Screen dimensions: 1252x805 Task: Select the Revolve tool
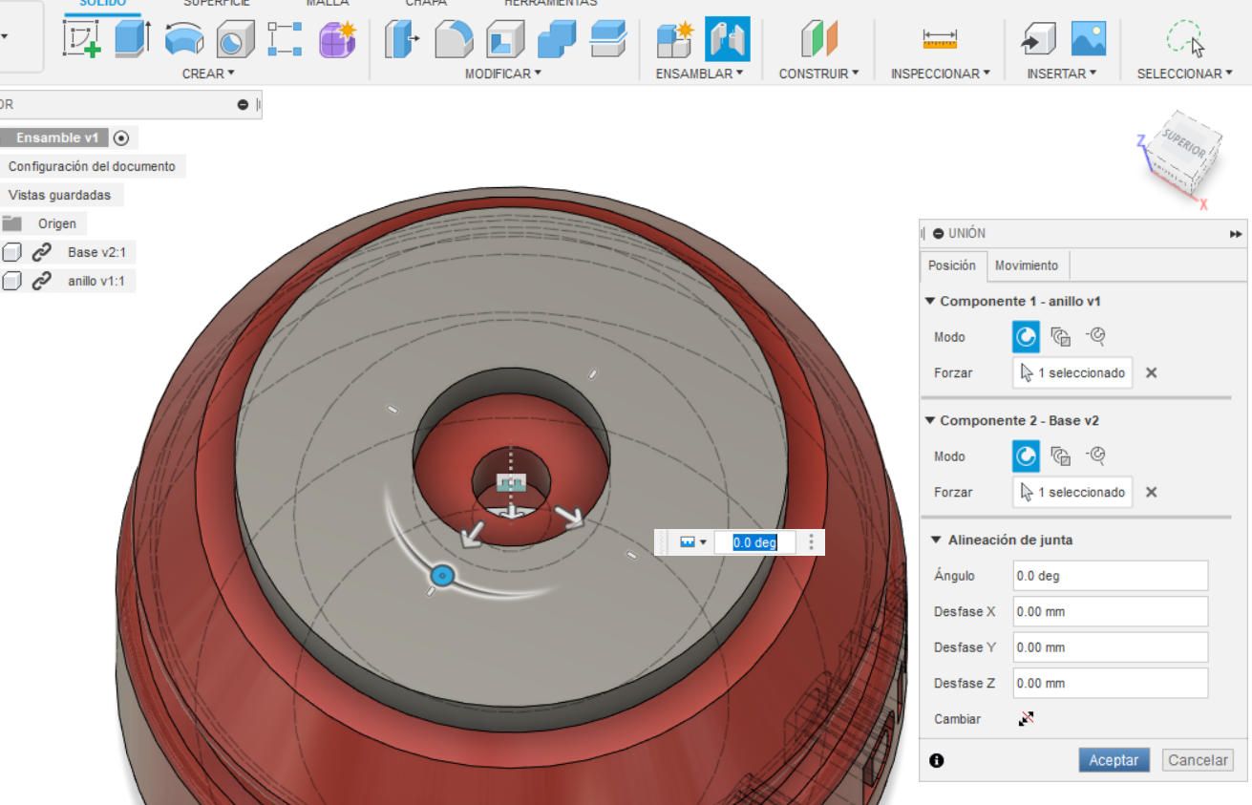[x=183, y=39]
